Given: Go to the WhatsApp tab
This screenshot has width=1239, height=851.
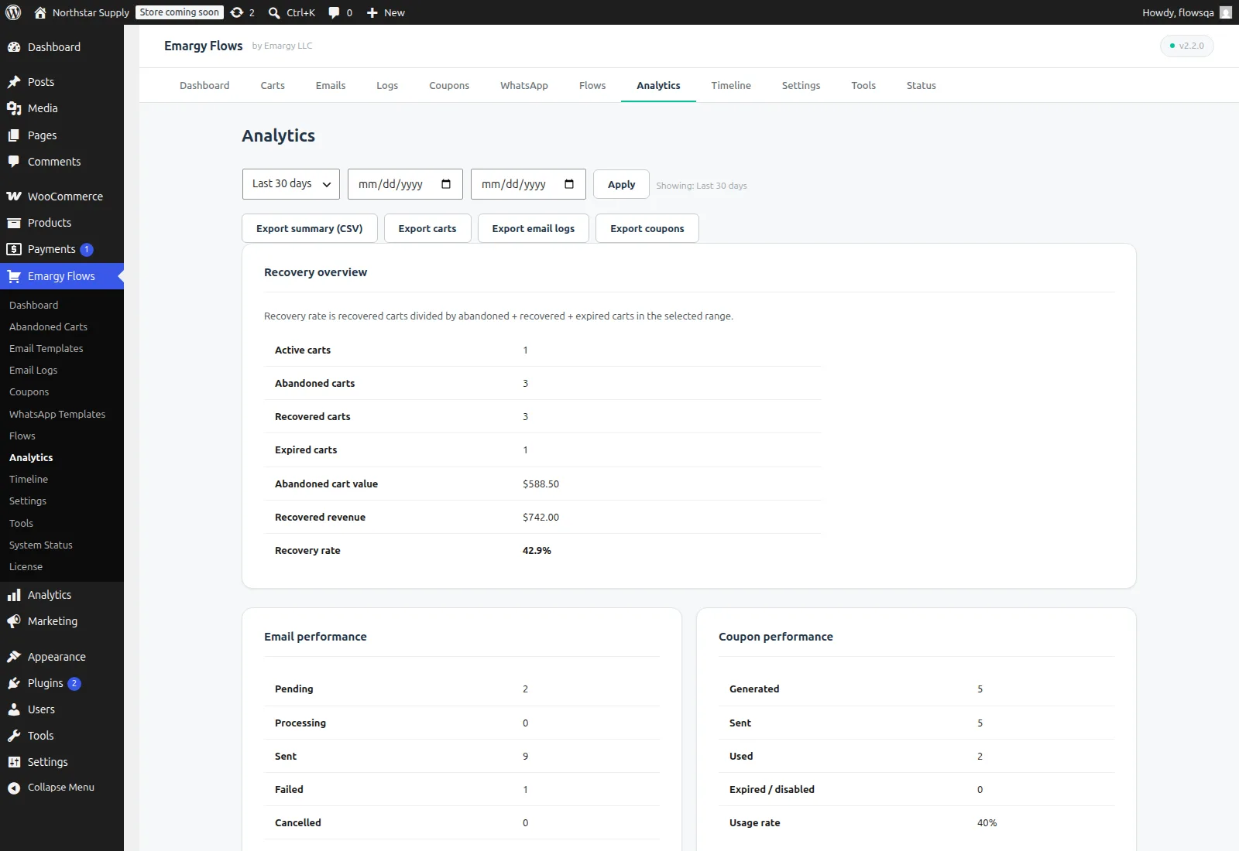Looking at the screenshot, I should (524, 86).
